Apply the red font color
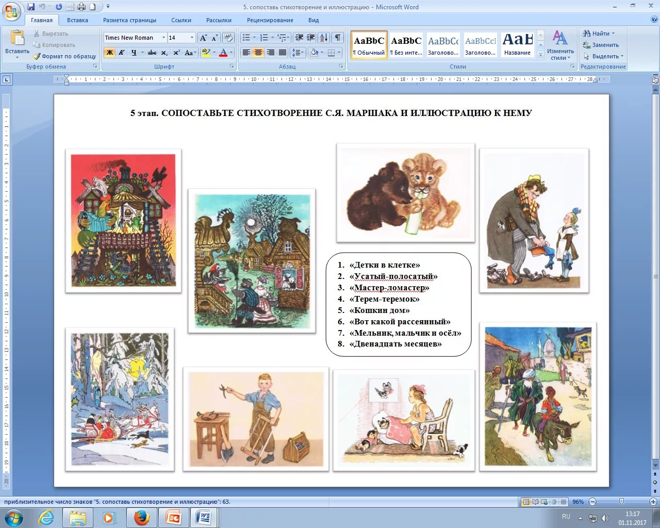This screenshot has height=528, width=660. [x=223, y=53]
